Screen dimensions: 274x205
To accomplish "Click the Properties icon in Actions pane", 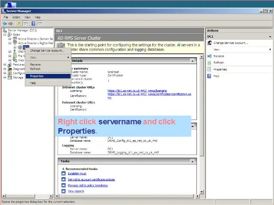I will (209, 69).
